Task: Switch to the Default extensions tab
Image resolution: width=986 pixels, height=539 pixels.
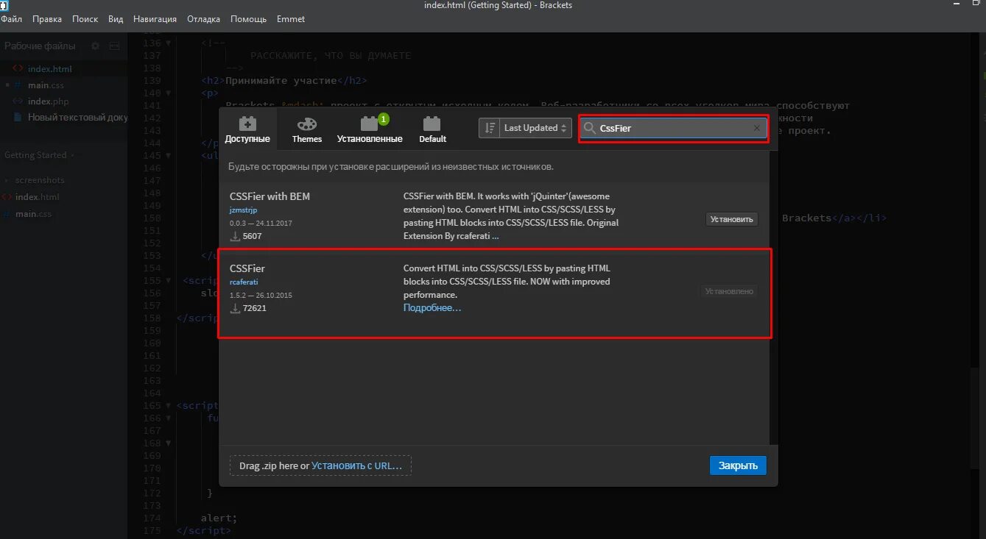Action: pyautogui.click(x=432, y=129)
